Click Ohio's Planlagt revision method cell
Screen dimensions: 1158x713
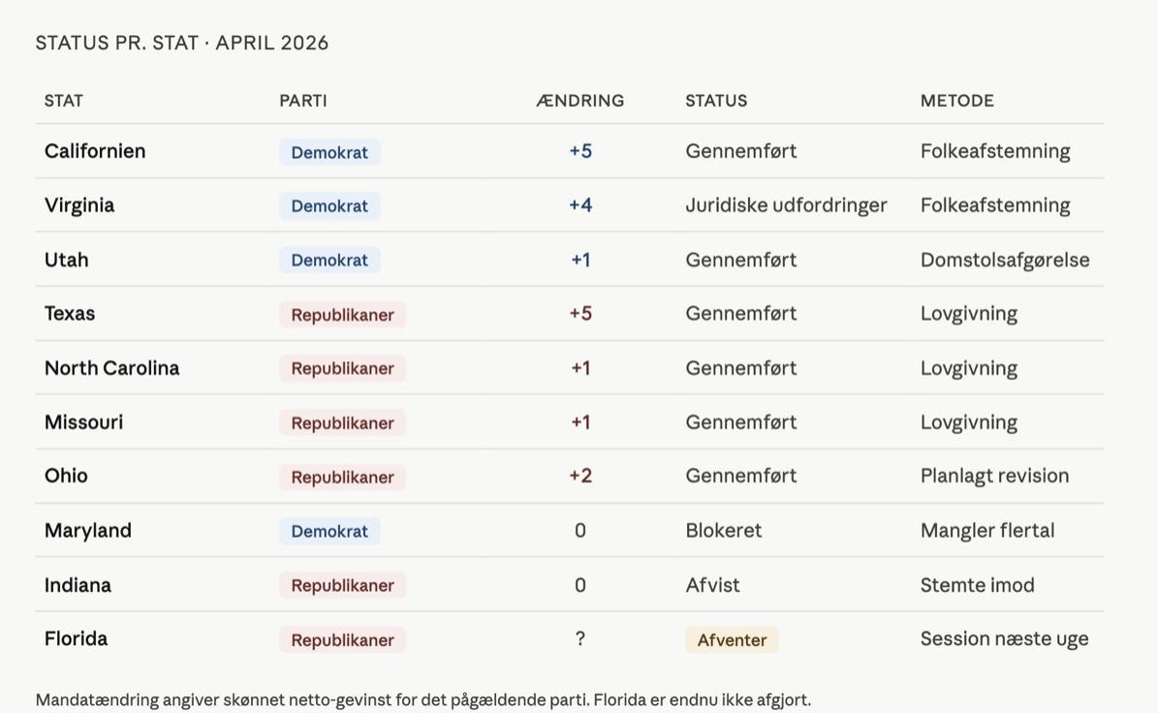994,477
